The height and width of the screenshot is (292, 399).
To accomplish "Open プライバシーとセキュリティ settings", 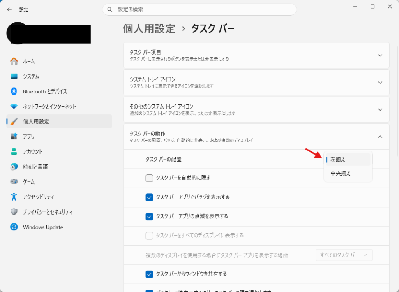I will [59, 212].
